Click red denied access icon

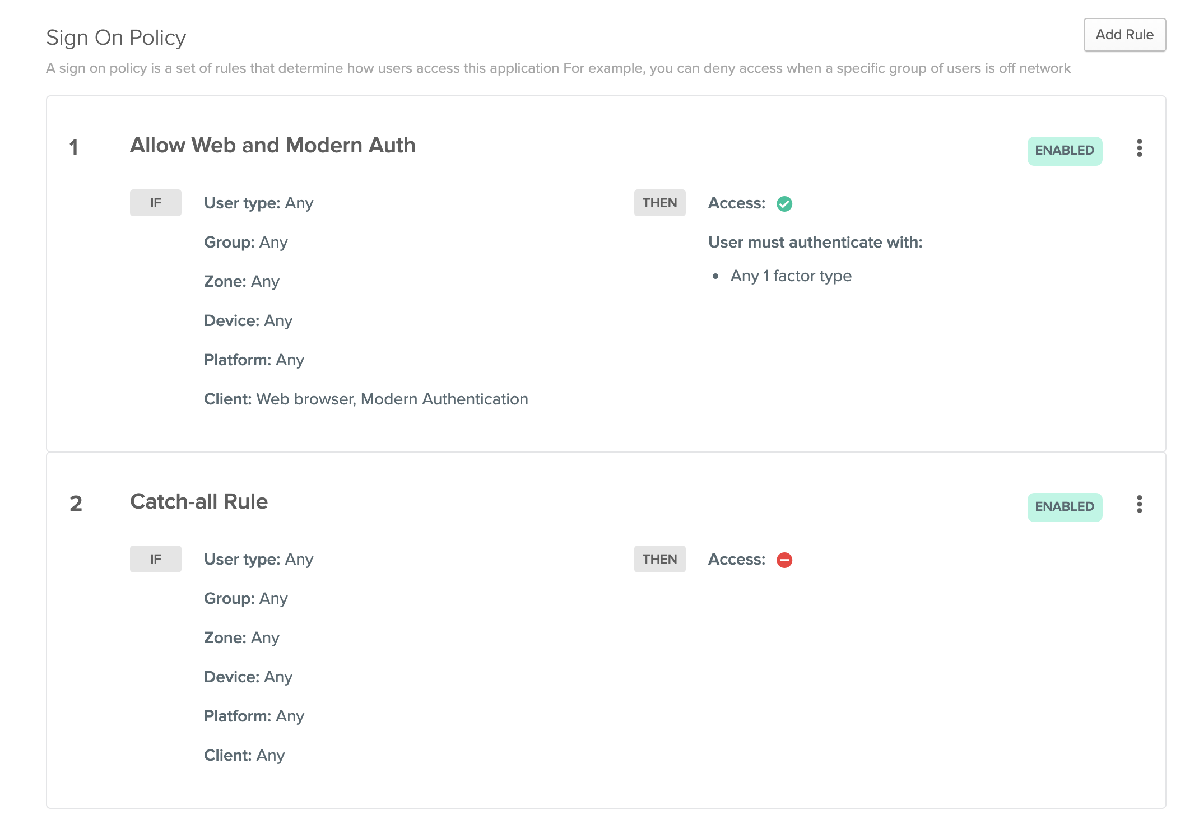pos(784,560)
